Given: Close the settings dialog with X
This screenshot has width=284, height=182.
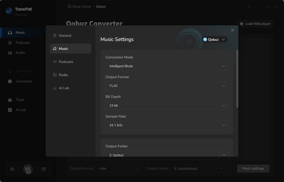Looking at the screenshot, I should (x=233, y=30).
